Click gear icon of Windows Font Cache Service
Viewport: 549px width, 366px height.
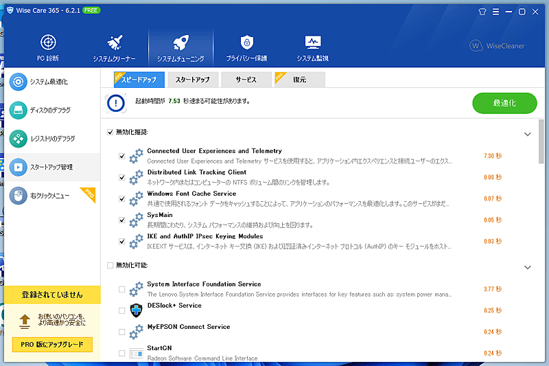[x=136, y=199]
